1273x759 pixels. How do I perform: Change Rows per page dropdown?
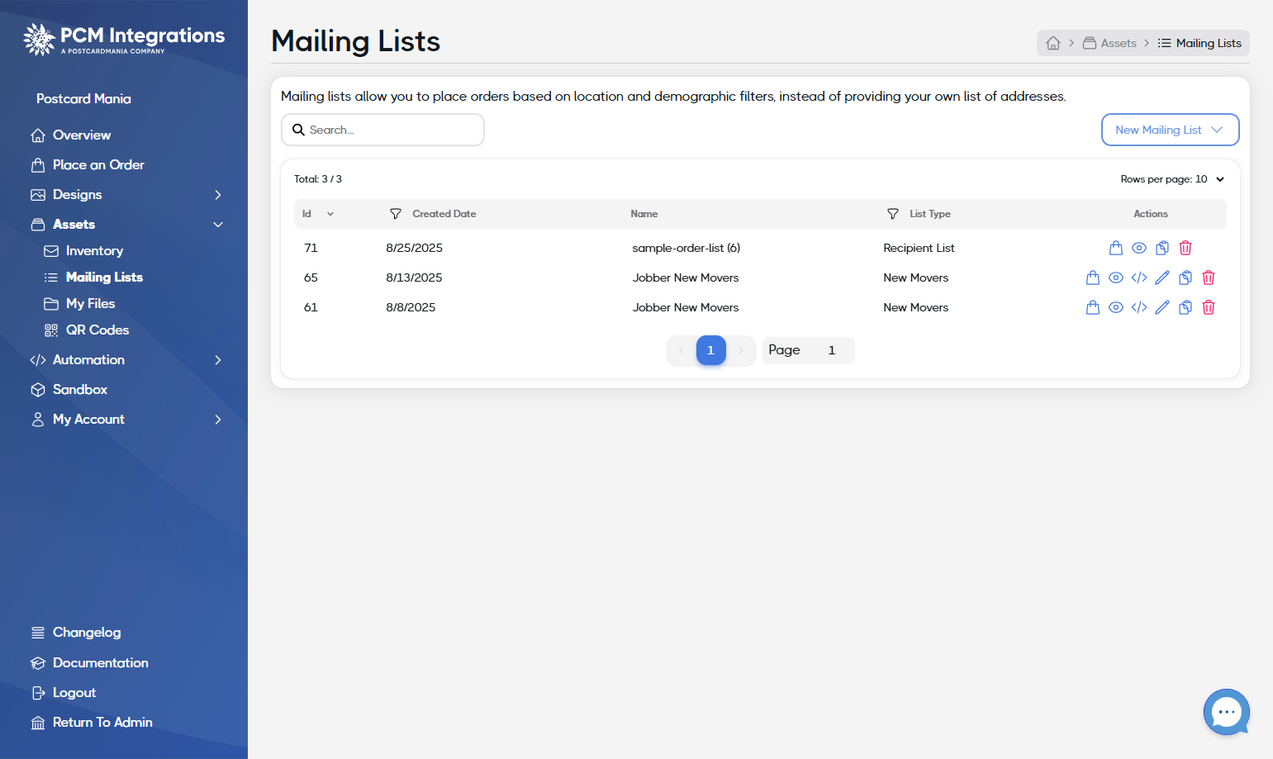[x=1172, y=179]
